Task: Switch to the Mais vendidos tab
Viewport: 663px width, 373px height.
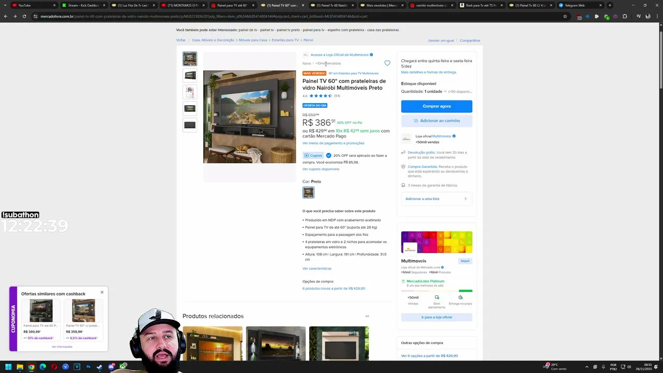Action: [381, 5]
